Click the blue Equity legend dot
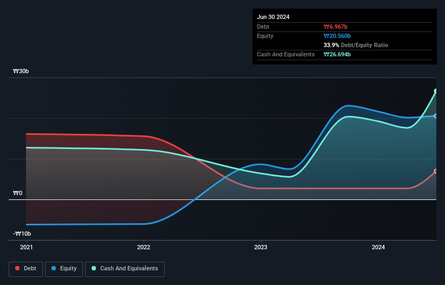 point(54,268)
